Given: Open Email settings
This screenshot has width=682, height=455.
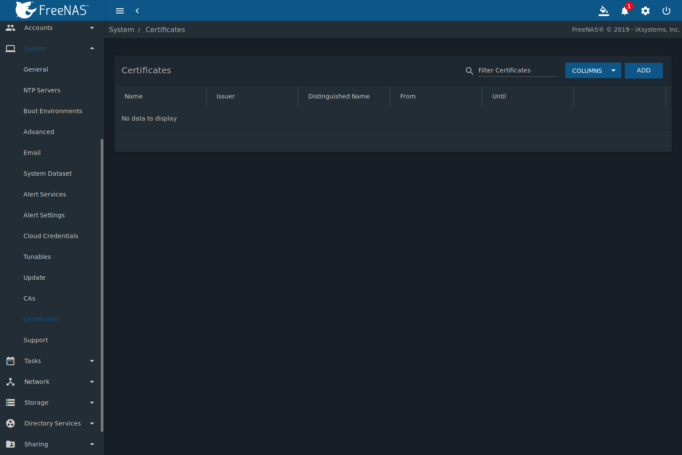Looking at the screenshot, I should tap(32, 153).
